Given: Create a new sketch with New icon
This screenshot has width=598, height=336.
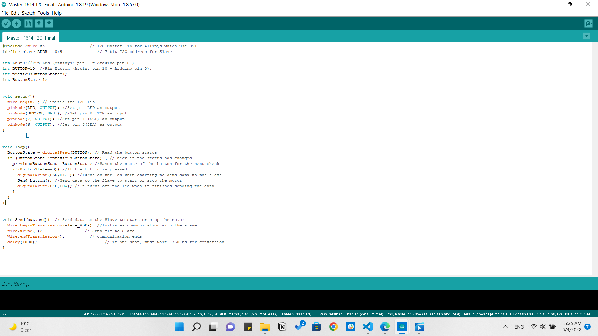Looking at the screenshot, I should point(28,23).
